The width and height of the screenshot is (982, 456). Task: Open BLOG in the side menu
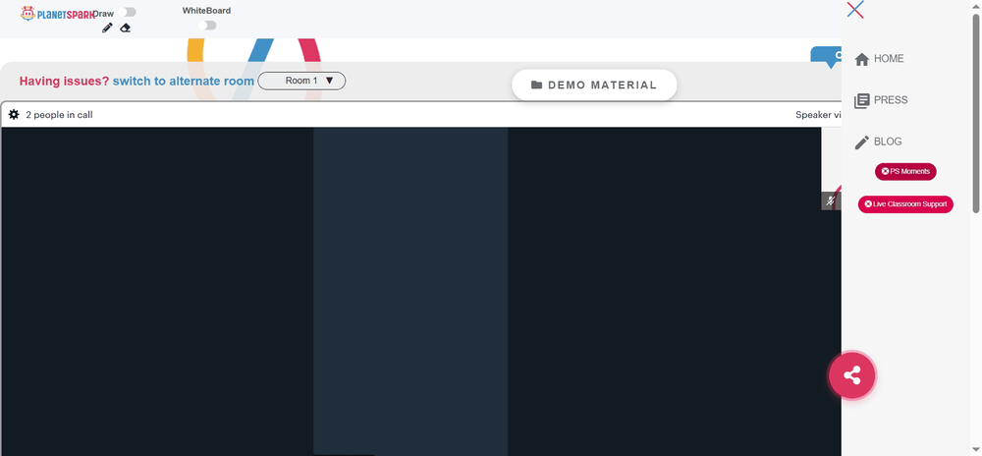click(888, 142)
